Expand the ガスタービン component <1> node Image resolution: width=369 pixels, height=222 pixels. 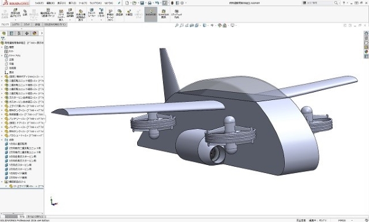tap(2, 98)
